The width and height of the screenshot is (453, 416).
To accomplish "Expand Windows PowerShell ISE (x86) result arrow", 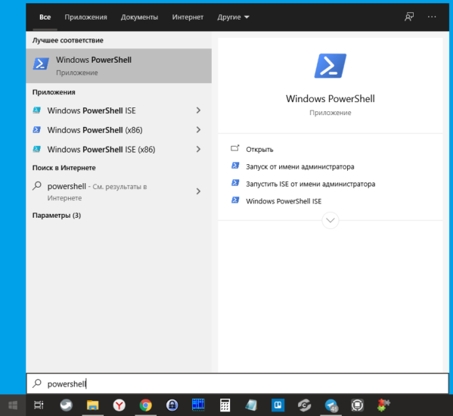I will click(x=198, y=149).
